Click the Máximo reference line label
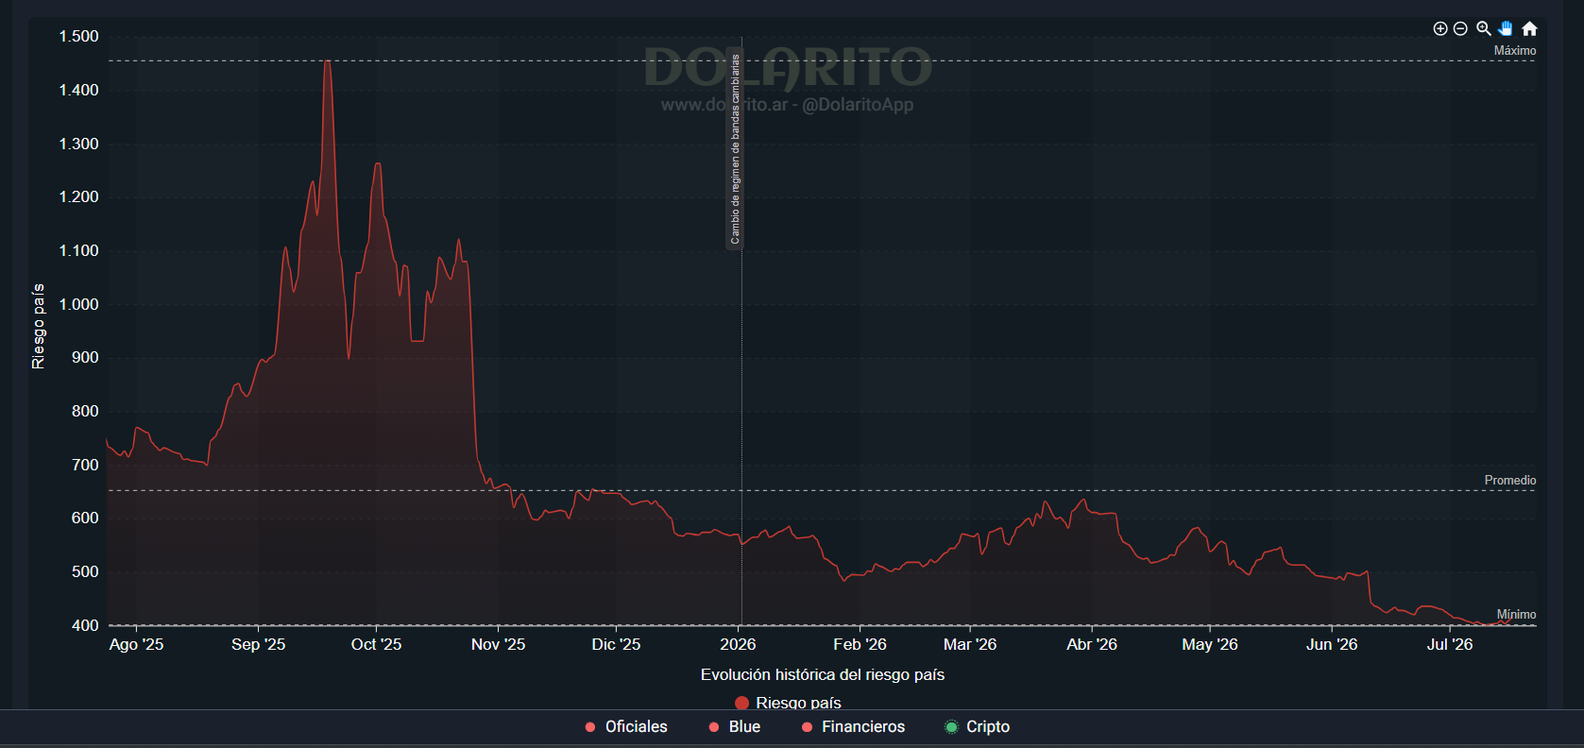The height and width of the screenshot is (748, 1584). click(1515, 51)
